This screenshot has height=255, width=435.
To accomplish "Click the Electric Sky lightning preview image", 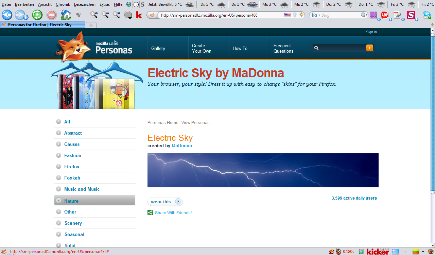I will coord(263,170).
